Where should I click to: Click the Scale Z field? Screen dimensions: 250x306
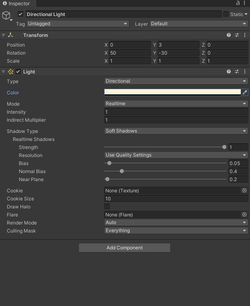227,61
